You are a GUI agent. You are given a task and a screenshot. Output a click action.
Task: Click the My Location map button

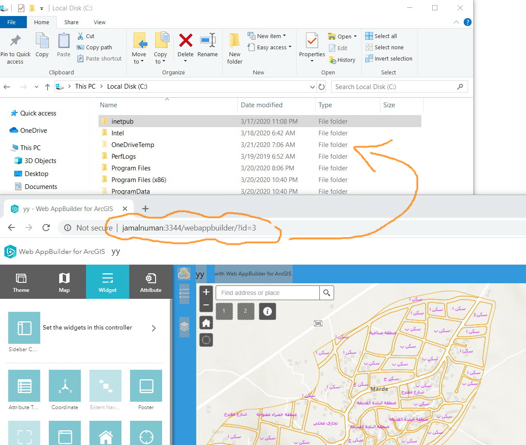coord(206,340)
